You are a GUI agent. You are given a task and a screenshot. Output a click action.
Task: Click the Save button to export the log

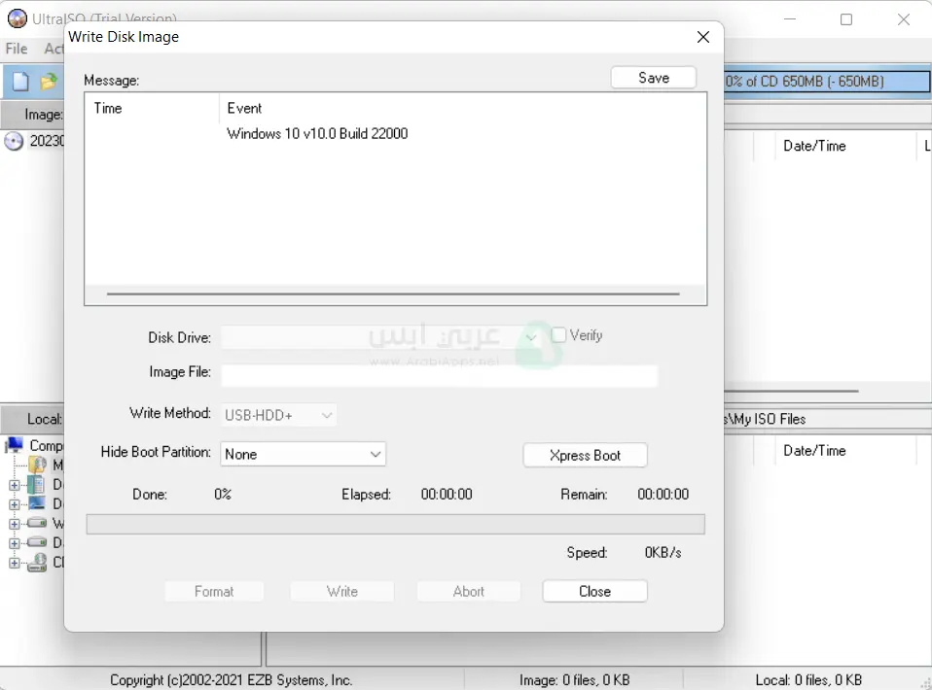(x=653, y=77)
